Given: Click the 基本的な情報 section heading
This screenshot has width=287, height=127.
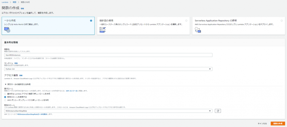Looking at the screenshot, I should 11,42.
